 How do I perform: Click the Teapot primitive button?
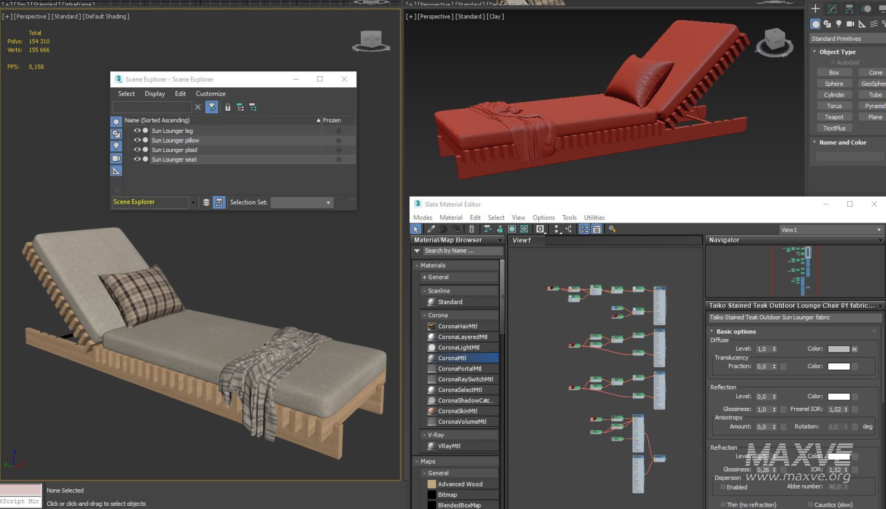tap(834, 117)
